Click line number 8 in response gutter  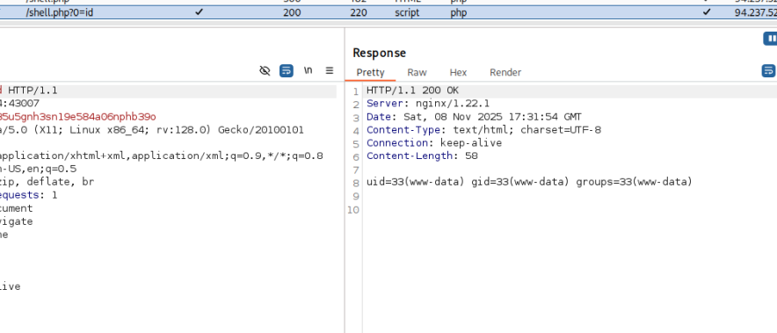[x=355, y=183]
